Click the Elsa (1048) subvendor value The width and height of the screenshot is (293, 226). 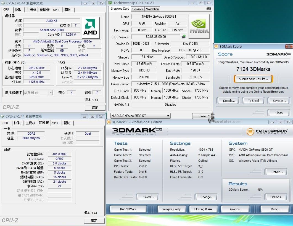(190, 44)
